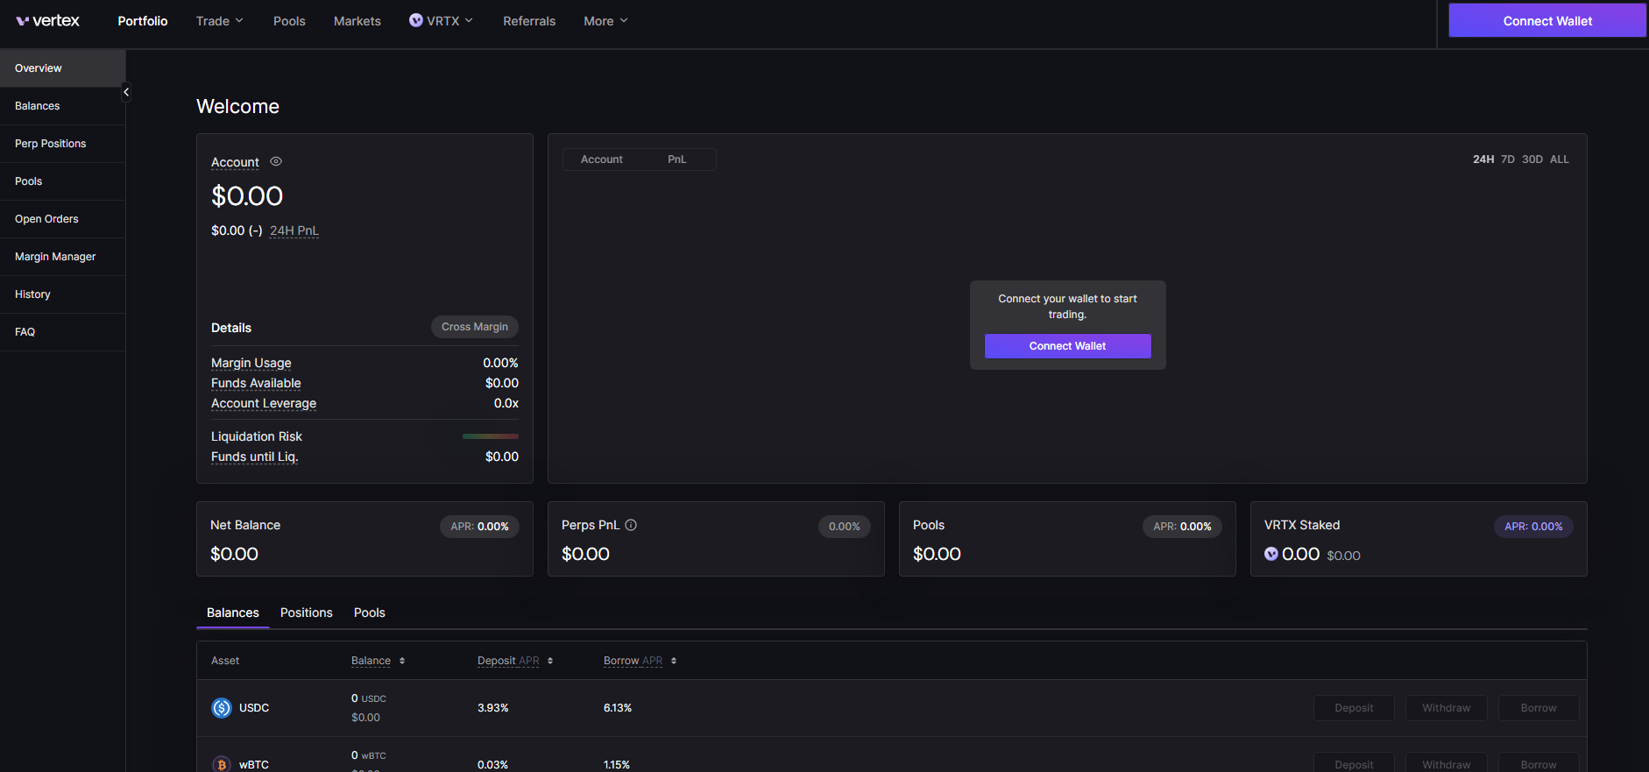
Task: Open FAQ in sidebar
Action: pyautogui.click(x=63, y=332)
